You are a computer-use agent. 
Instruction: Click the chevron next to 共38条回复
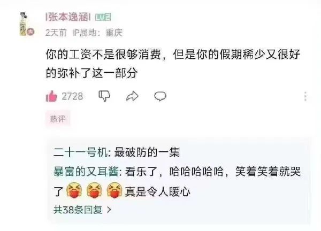pyautogui.click(x=109, y=210)
